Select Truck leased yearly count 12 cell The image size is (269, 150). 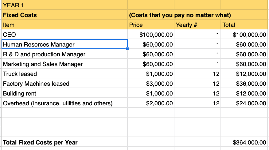pyautogui.click(x=197, y=73)
